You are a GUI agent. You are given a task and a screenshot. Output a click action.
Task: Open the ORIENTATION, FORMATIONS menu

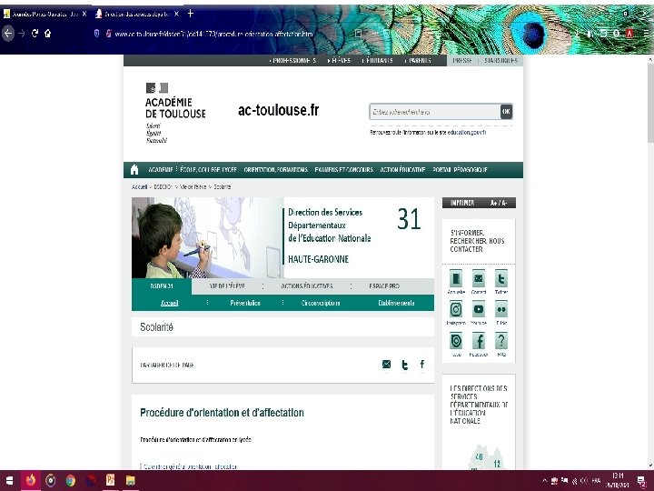[x=276, y=169]
